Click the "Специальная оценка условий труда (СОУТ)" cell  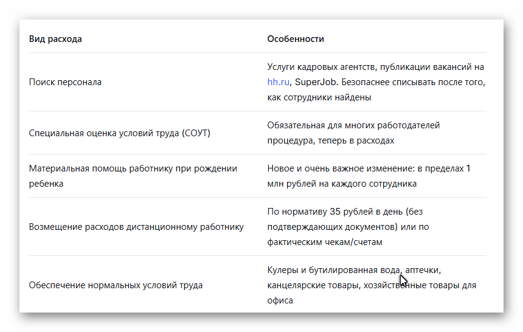tap(119, 133)
